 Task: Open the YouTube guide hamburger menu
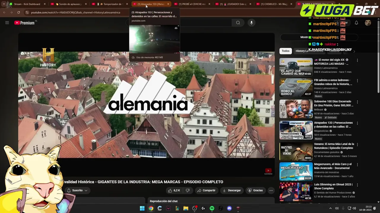click(7, 23)
